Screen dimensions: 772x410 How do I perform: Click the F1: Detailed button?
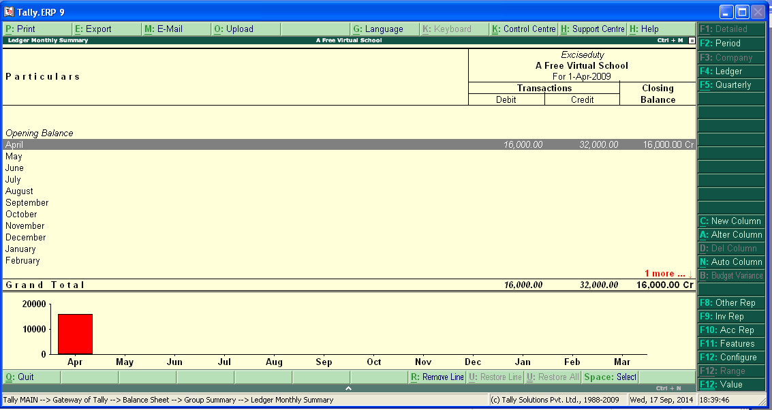(x=731, y=29)
